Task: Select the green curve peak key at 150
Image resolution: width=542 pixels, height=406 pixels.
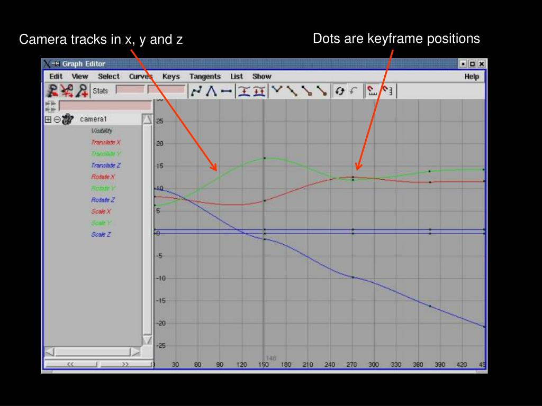Action: coord(265,158)
